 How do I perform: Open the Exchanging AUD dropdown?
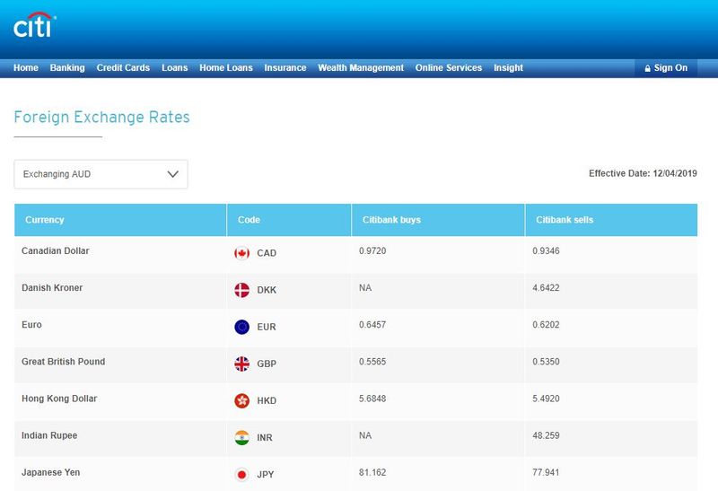click(x=101, y=174)
